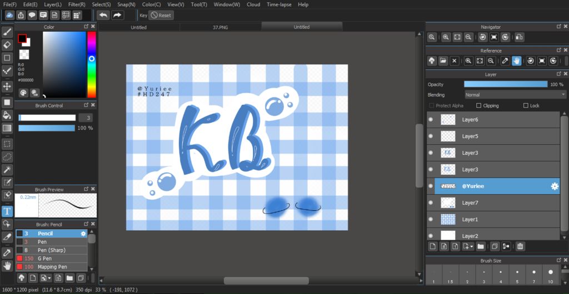Viewport: 569px width, 294px height.
Task: Select the Hand tool in left toolbar
Action: coord(7,266)
